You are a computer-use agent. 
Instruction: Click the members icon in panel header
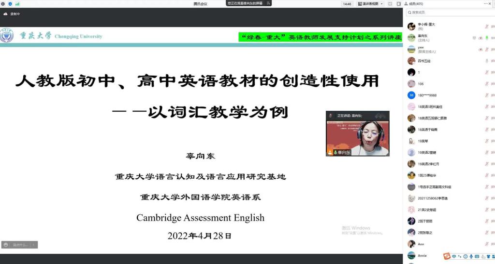[x=406, y=4]
